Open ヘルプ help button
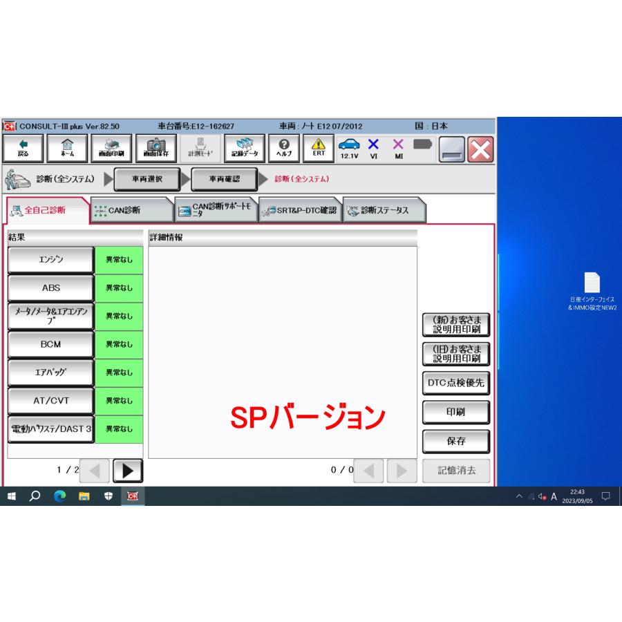 (283, 148)
